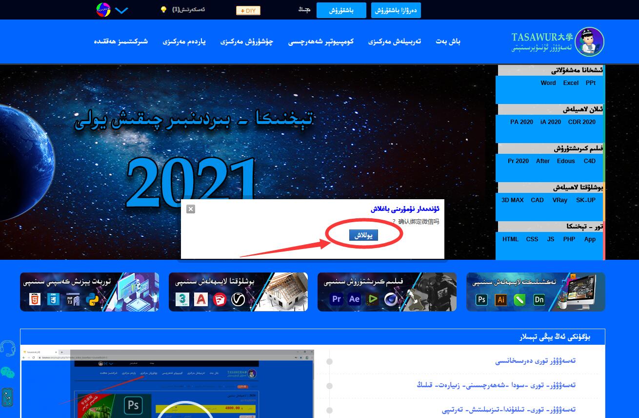Open the WeChat contact icon
Image resolution: width=639 pixels, height=418 pixels.
(7, 373)
